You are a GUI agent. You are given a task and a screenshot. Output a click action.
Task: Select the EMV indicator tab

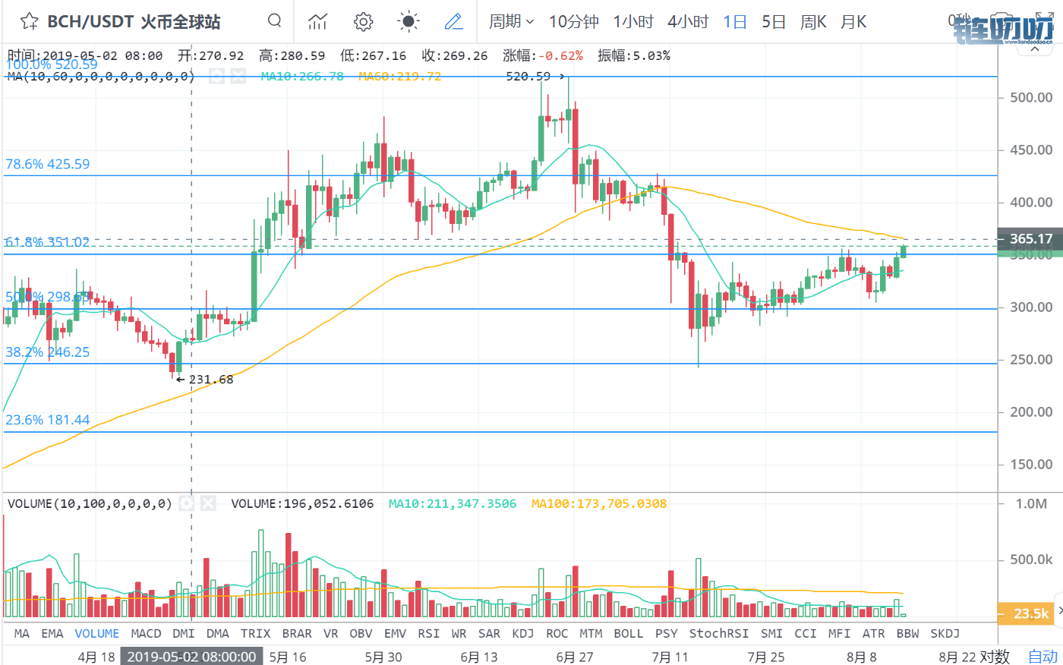coord(396,633)
